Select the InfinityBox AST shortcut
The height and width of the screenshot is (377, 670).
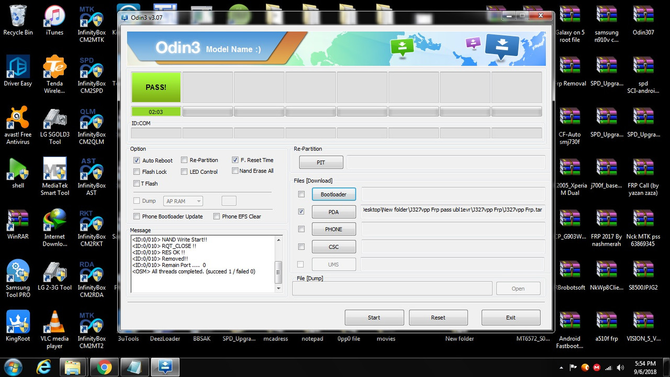pos(92,178)
